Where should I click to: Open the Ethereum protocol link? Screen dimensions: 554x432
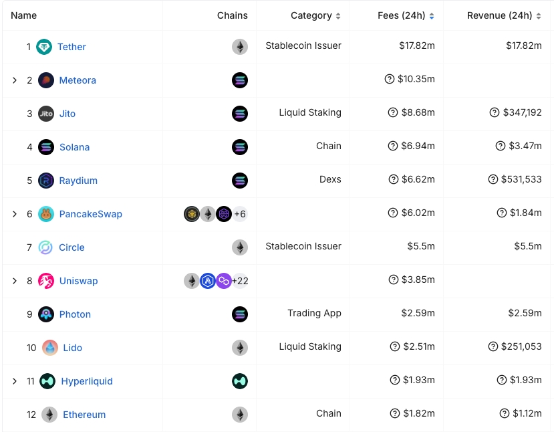click(x=84, y=415)
